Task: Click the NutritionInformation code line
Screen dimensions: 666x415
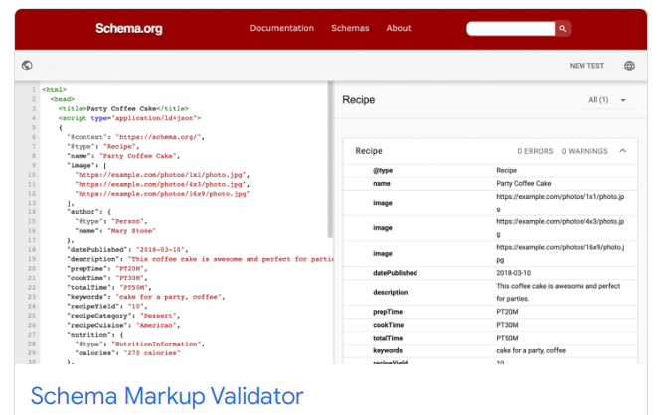Action: tap(140, 344)
